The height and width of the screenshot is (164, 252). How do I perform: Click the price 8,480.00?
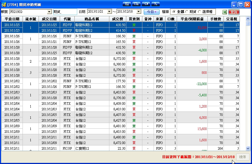[119, 137]
